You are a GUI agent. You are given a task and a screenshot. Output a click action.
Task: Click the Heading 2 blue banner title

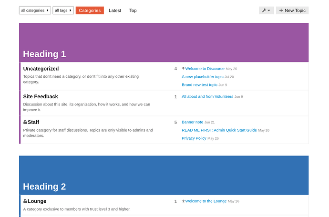tap(44, 186)
